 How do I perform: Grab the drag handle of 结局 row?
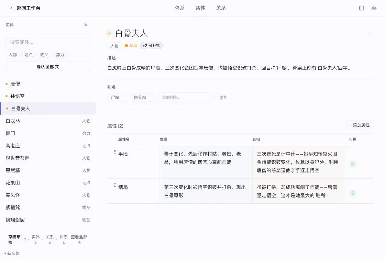(115, 185)
